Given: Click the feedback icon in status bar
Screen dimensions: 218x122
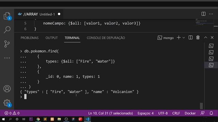Looking at the screenshot, I should pos(202,113).
